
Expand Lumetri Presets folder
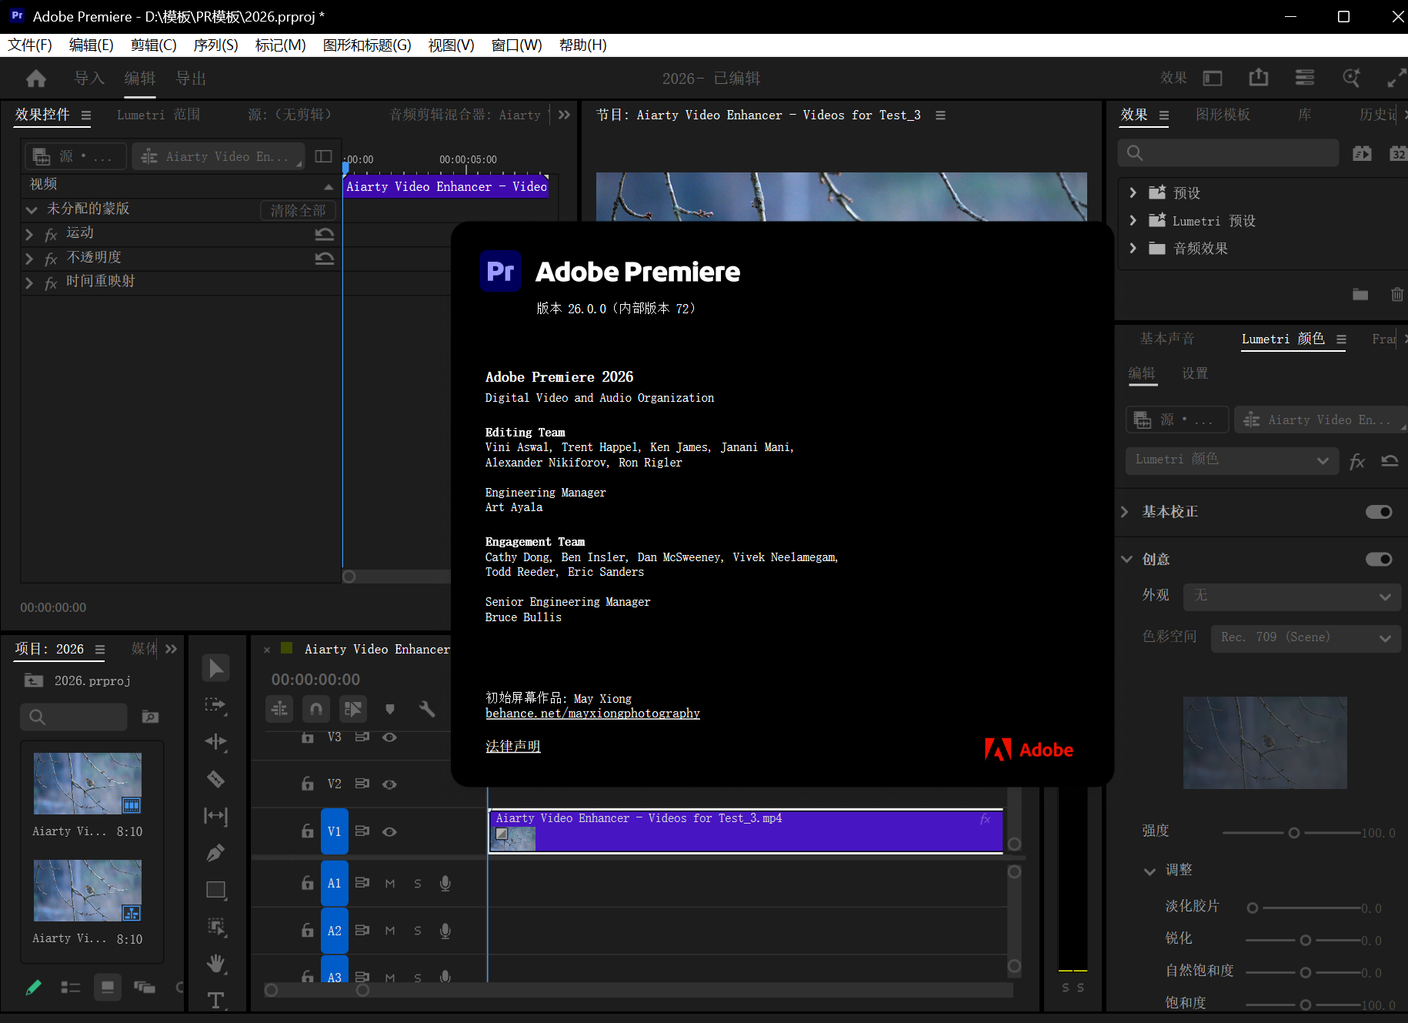[x=1133, y=220]
